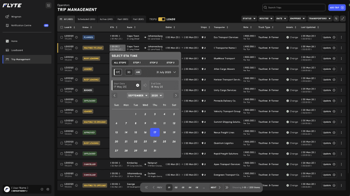Open the 2025 year dropdown
Image resolution: width=350 pixels, height=196 pixels.
tap(157, 96)
